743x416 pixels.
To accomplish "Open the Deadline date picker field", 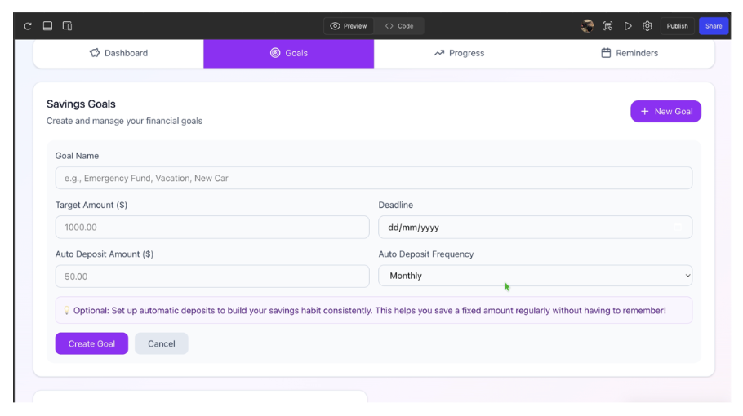I will tap(535, 228).
